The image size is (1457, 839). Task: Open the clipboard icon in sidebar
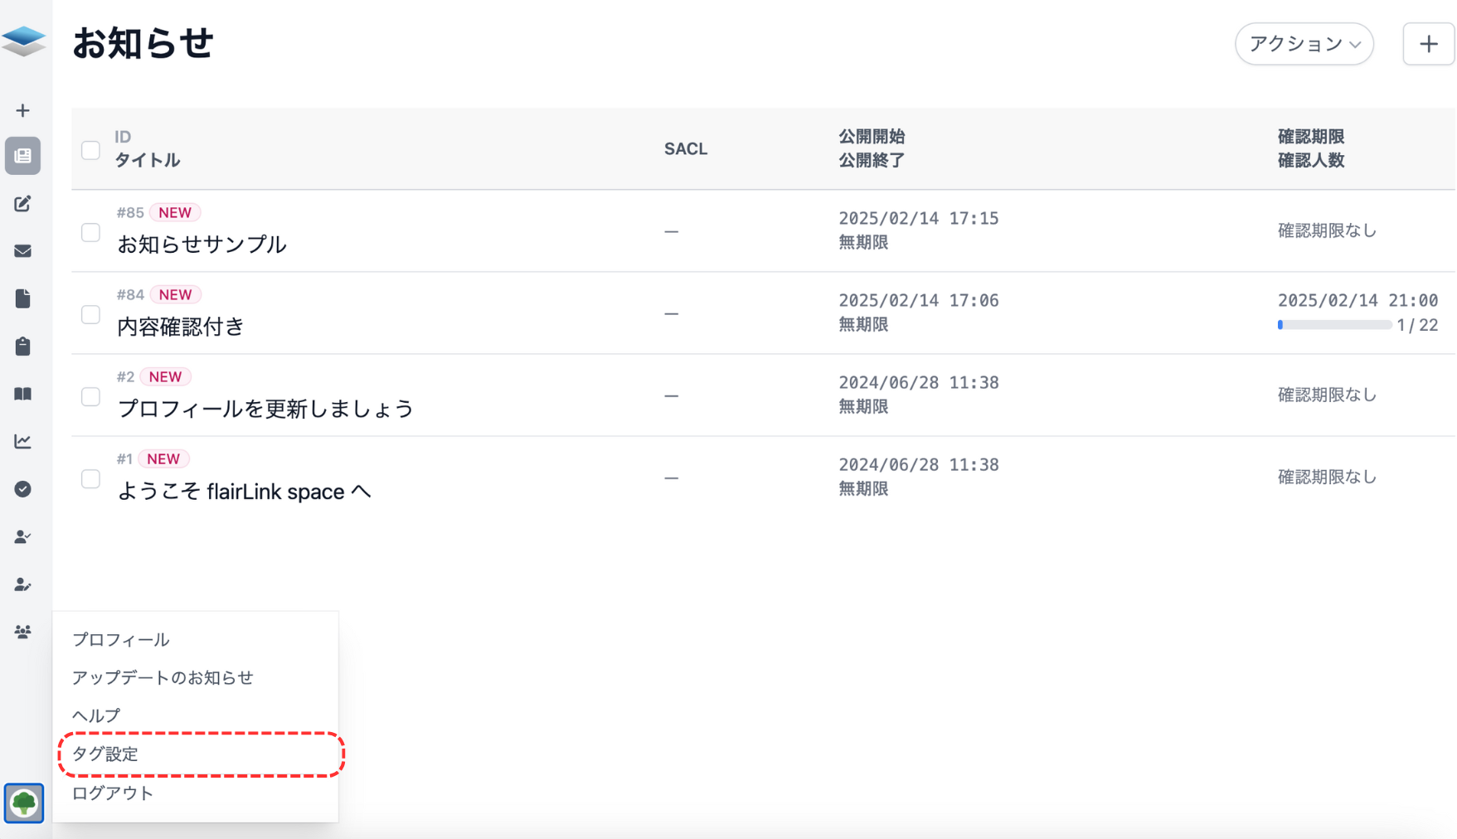point(23,347)
